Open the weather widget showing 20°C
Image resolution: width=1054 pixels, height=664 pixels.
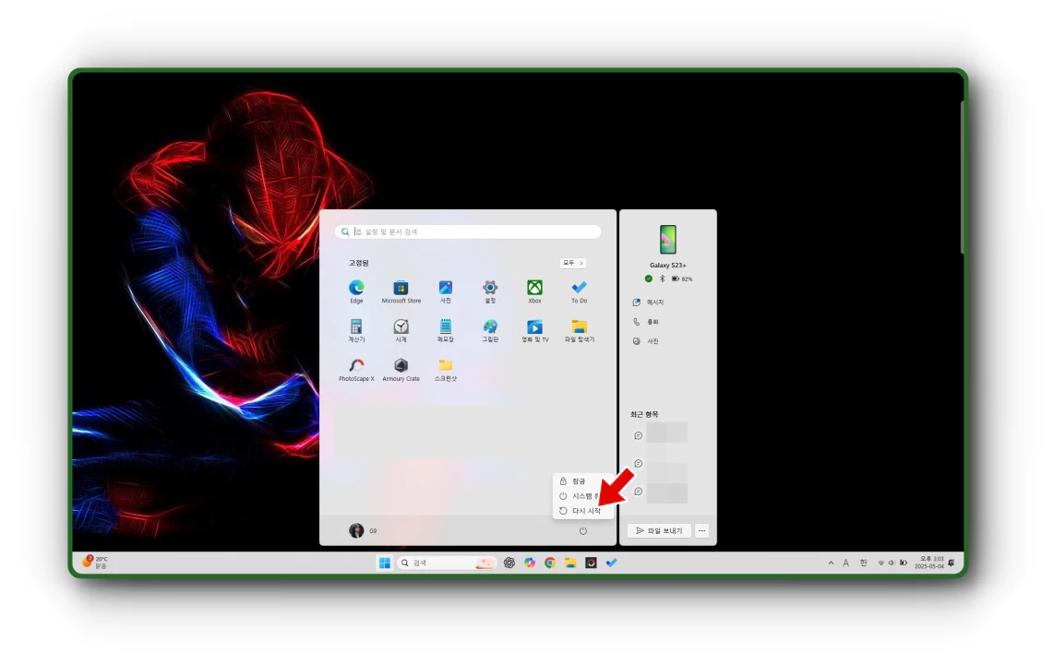(x=95, y=563)
